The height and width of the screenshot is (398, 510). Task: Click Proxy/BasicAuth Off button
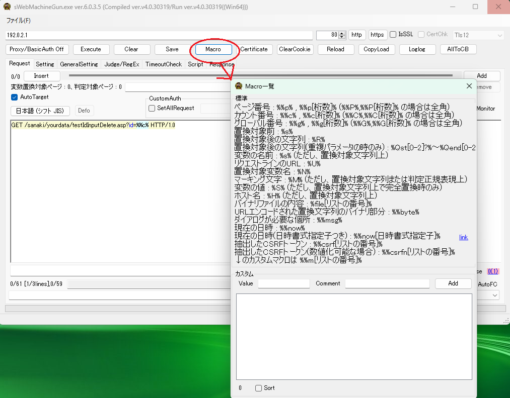(37, 49)
